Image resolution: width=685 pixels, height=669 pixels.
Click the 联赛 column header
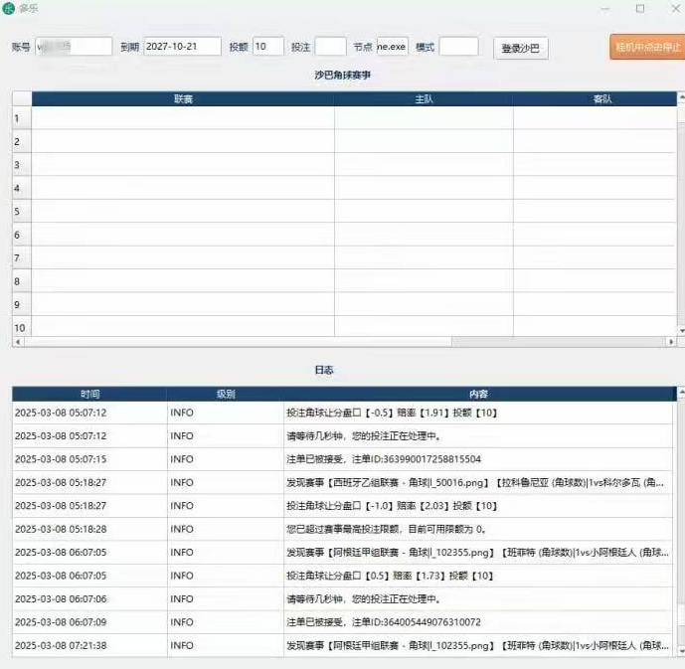coord(183,98)
